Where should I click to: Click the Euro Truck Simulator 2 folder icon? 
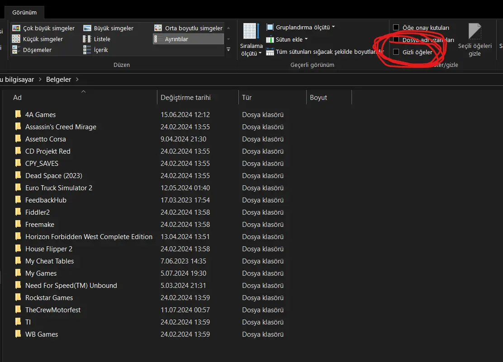pyautogui.click(x=18, y=187)
